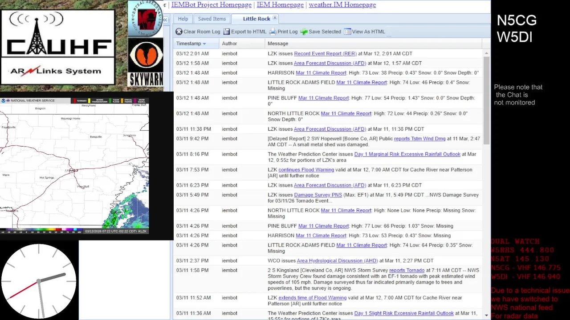Click the N5CG callsign text

[x=517, y=20]
